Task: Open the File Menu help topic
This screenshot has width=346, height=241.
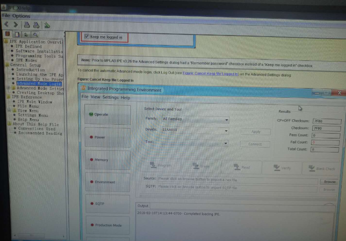Action: (x=28, y=106)
